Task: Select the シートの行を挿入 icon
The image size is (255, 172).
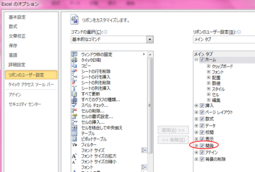Action: (74, 77)
